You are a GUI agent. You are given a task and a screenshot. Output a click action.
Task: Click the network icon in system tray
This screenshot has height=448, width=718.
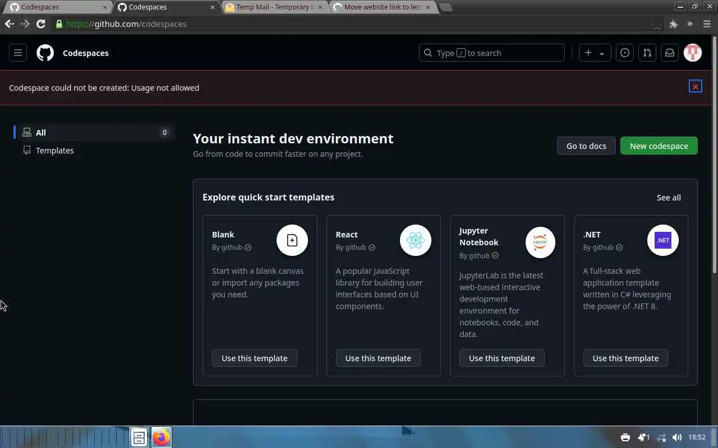click(661, 437)
